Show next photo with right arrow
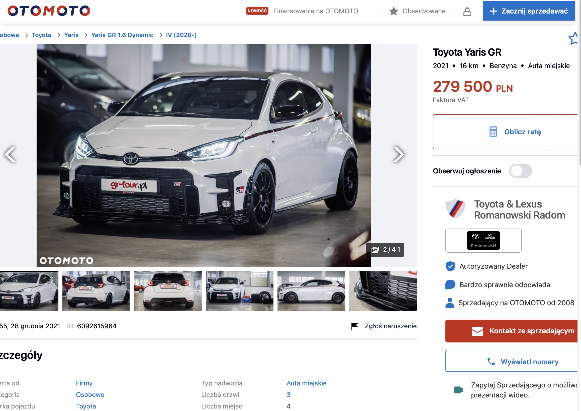This screenshot has height=411, width=581. point(399,154)
